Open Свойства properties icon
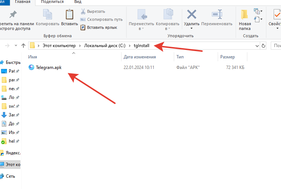This screenshot has height=189, width=281. (277, 14)
